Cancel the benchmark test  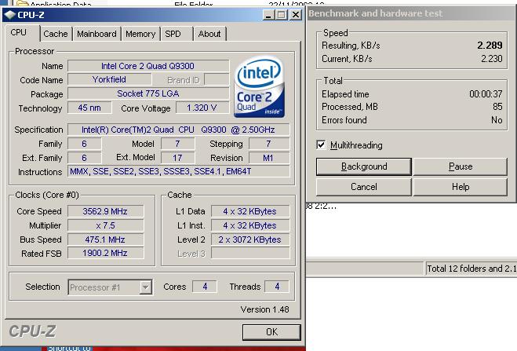[364, 187]
